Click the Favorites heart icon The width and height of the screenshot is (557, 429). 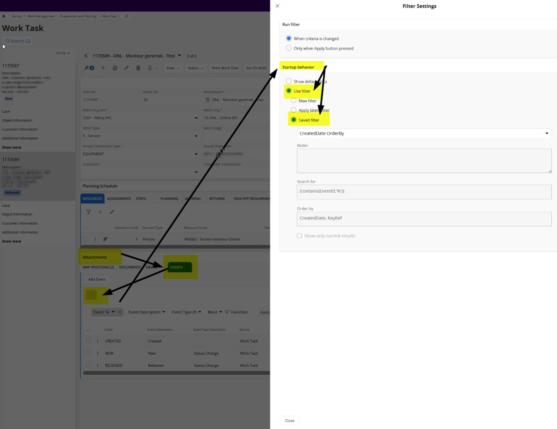click(x=227, y=312)
